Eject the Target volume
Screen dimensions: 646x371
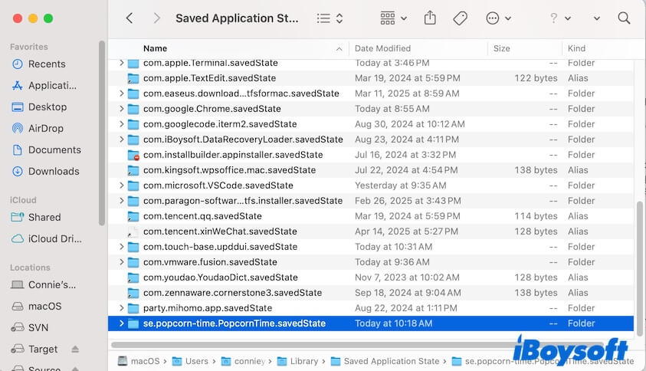(x=75, y=349)
